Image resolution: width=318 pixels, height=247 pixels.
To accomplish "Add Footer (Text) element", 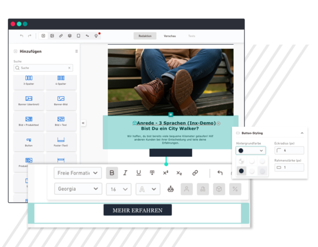I will pos(61,142).
